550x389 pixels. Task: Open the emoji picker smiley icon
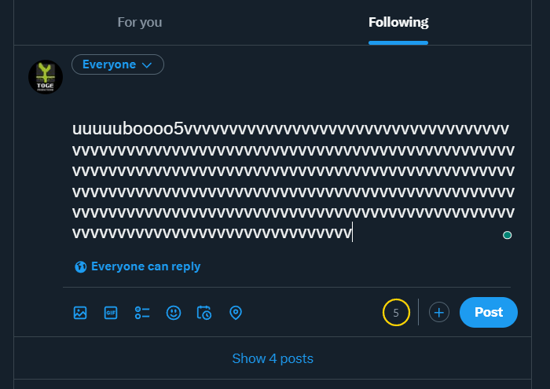pos(174,313)
